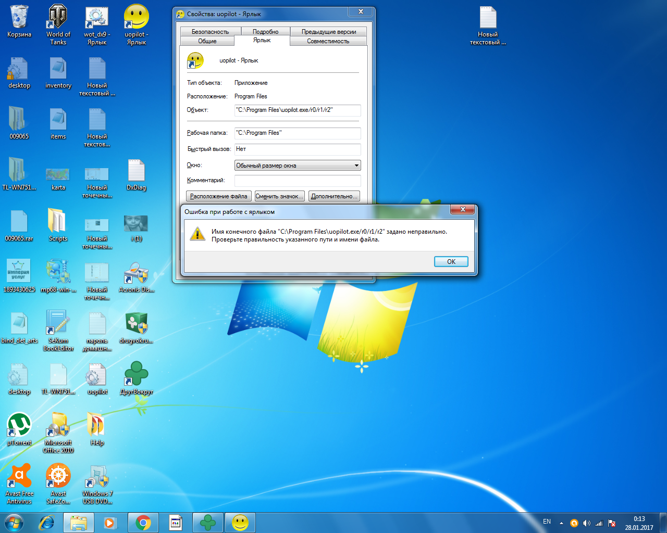Select the uTorrent desktop shortcut
667x533 pixels.
tap(19, 426)
